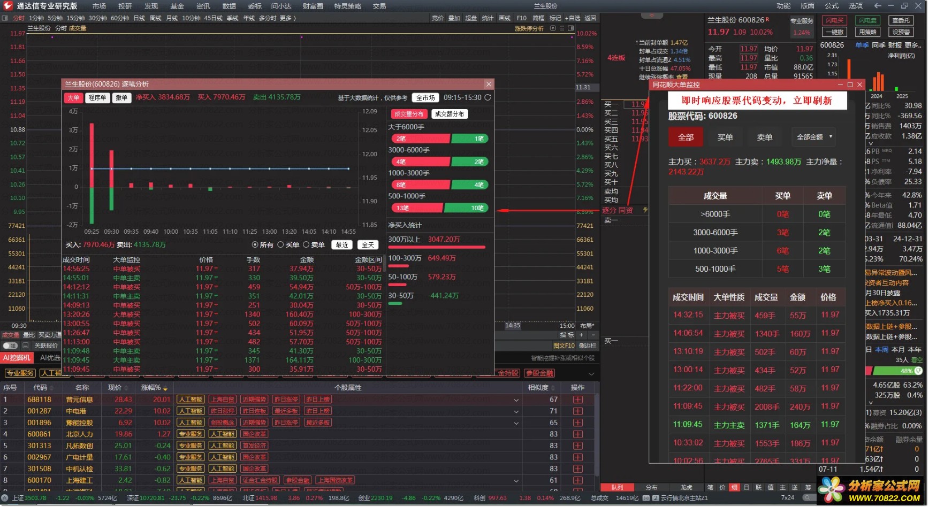Screen dimensions: 929x507
Task: Click the 闪电卖 button
Action: tap(868, 20)
